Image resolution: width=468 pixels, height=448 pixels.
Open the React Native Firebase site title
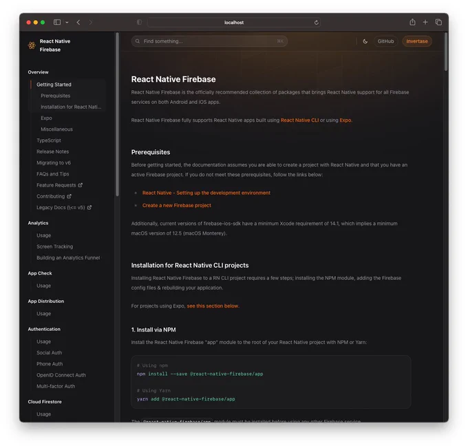pyautogui.click(x=55, y=45)
